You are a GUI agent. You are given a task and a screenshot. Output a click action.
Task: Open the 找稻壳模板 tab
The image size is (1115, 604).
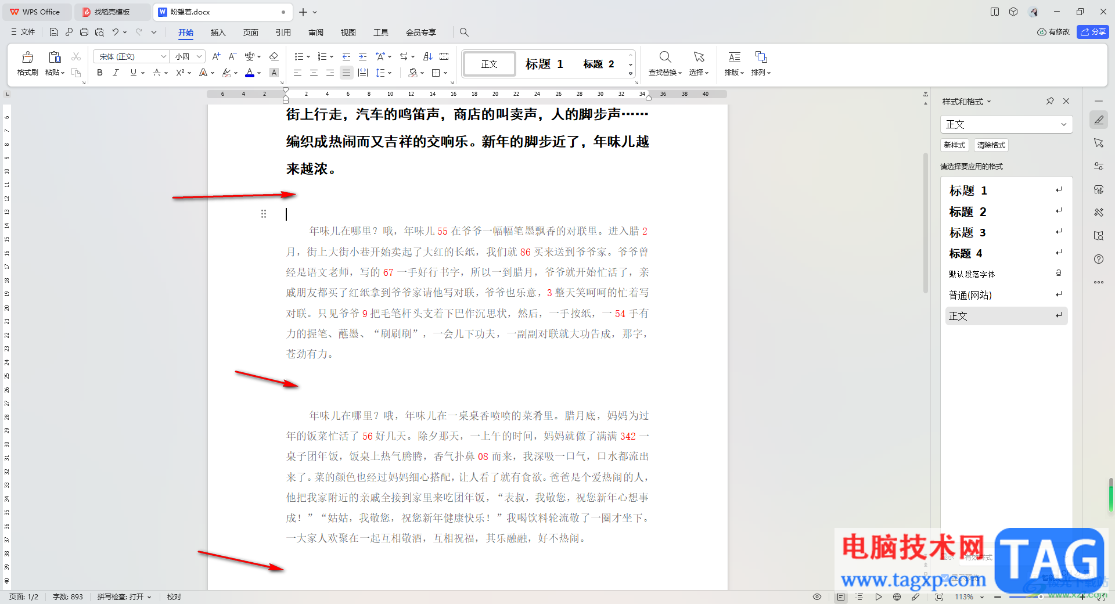click(x=111, y=12)
